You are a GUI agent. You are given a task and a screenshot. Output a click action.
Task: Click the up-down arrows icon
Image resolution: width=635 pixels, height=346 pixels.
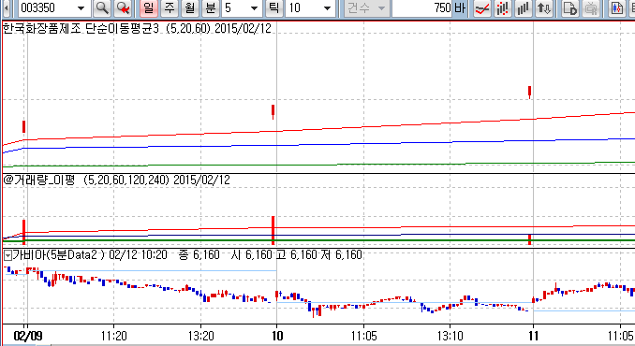(x=544, y=7)
